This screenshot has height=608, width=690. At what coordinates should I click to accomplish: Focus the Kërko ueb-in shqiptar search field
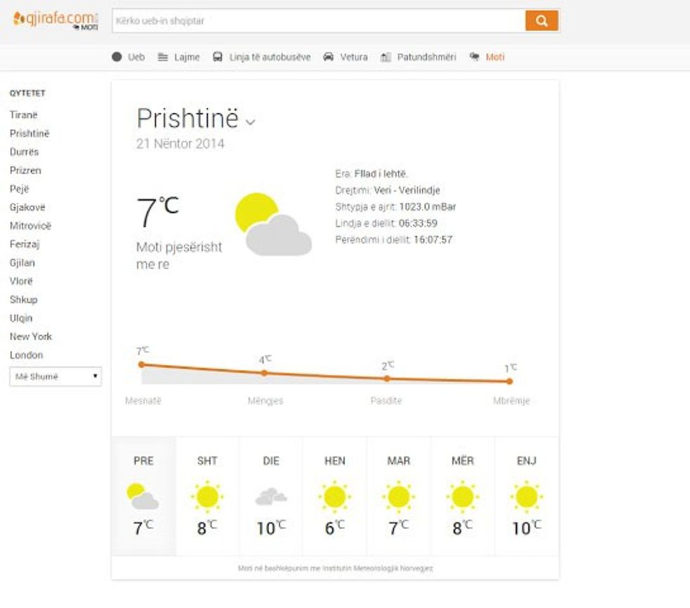(x=318, y=20)
